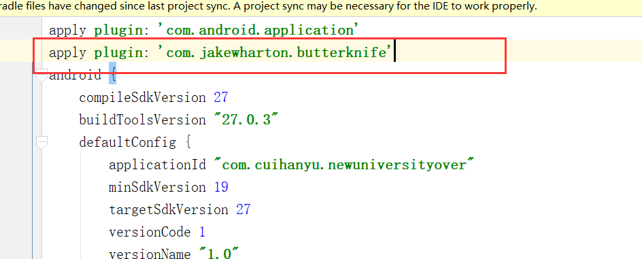Click the targetSdkVersion 27 line
Viewport: 642px width, 259px height.
[180, 209]
